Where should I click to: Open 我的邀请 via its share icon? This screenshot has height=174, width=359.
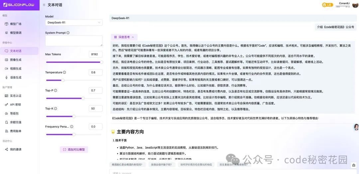coord(6,150)
